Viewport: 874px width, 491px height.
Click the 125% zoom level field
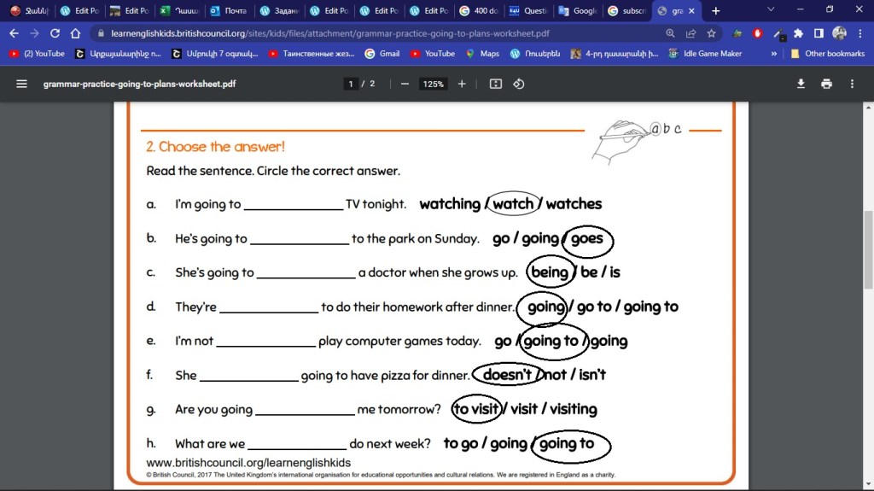(433, 84)
